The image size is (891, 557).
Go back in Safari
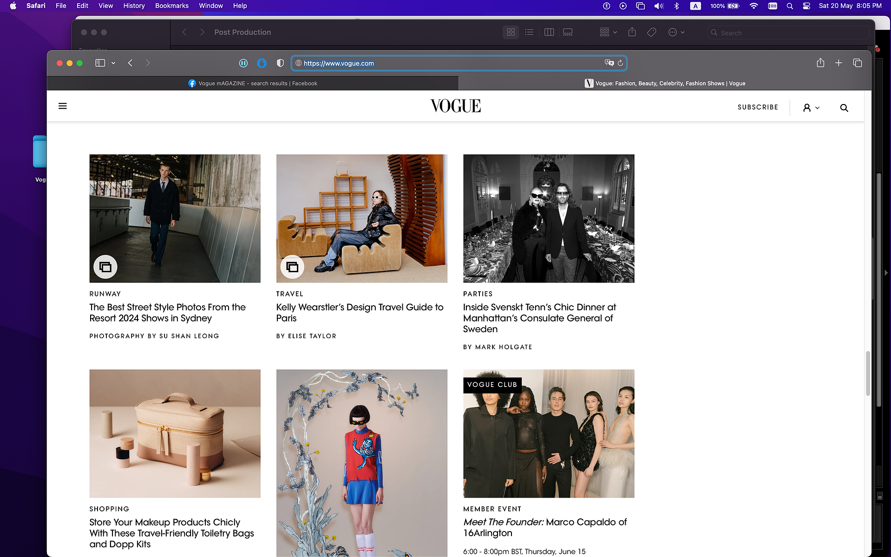click(131, 63)
